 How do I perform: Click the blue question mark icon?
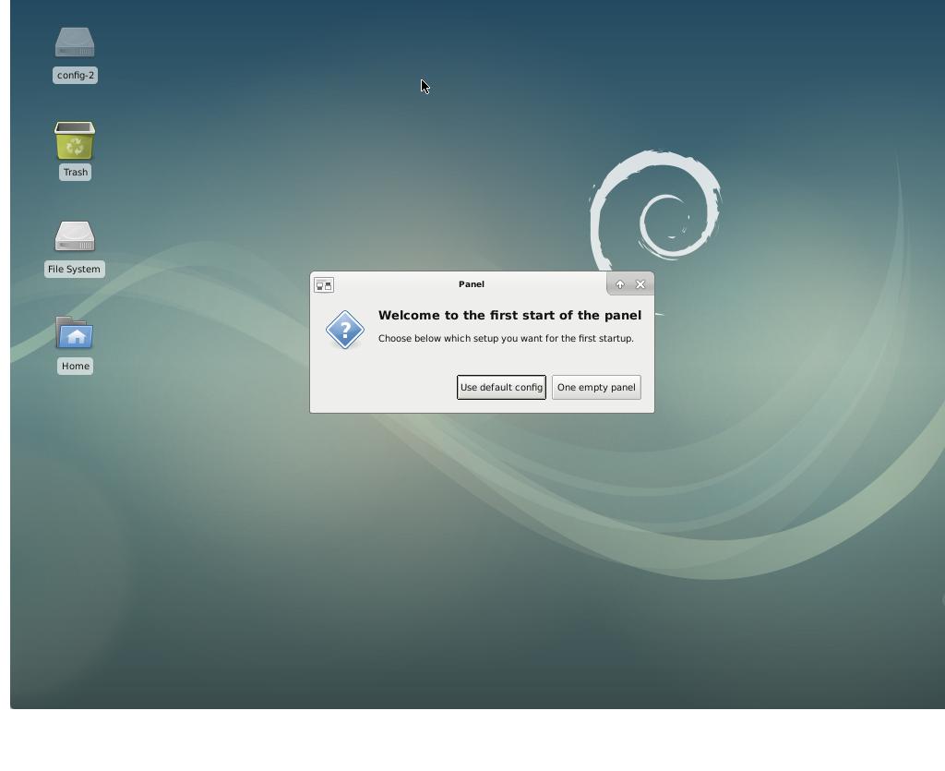[345, 330]
